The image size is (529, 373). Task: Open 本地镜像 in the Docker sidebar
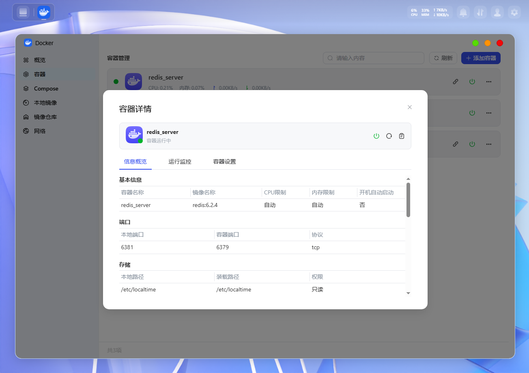58,103
